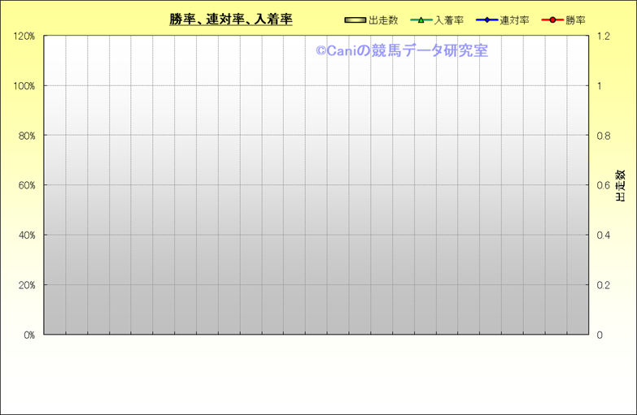This screenshot has height=415, width=637.
Task: Click the blue diamond 連対率 legend marker
Action: click(486, 20)
